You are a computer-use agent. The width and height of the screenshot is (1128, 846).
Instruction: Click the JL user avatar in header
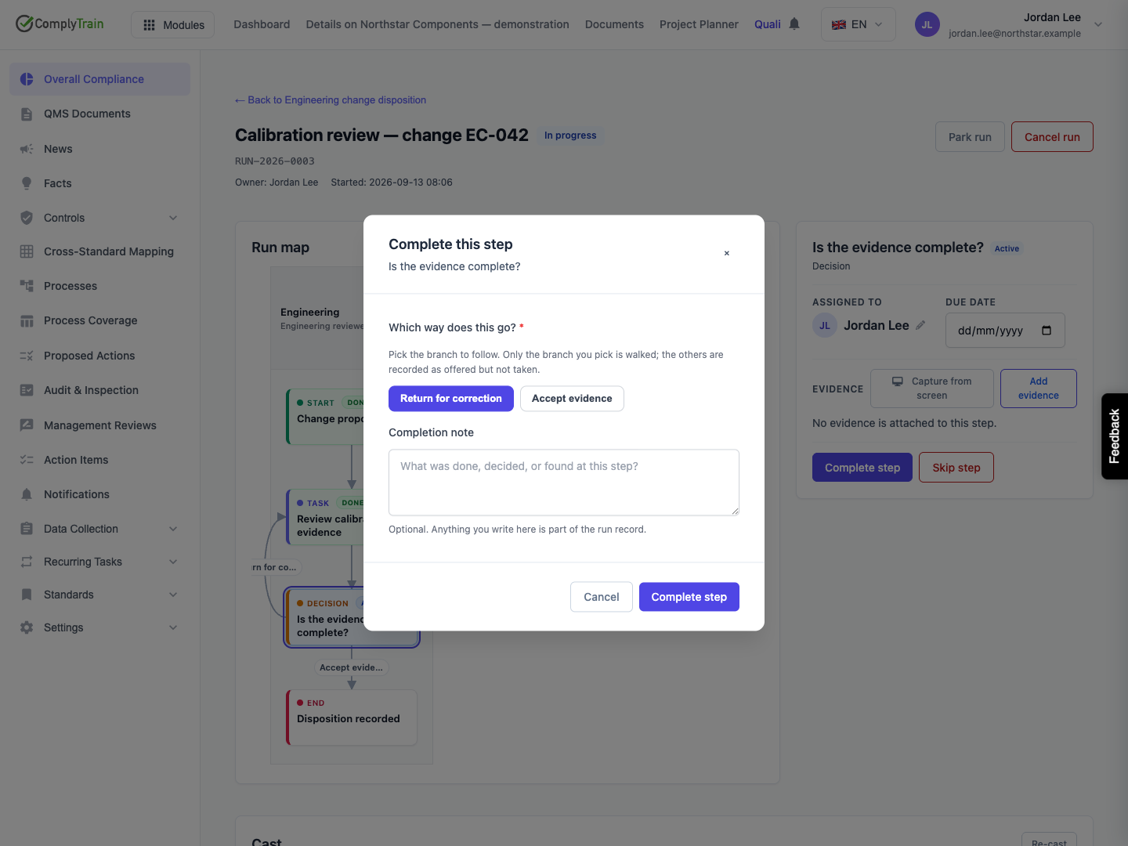[927, 24]
